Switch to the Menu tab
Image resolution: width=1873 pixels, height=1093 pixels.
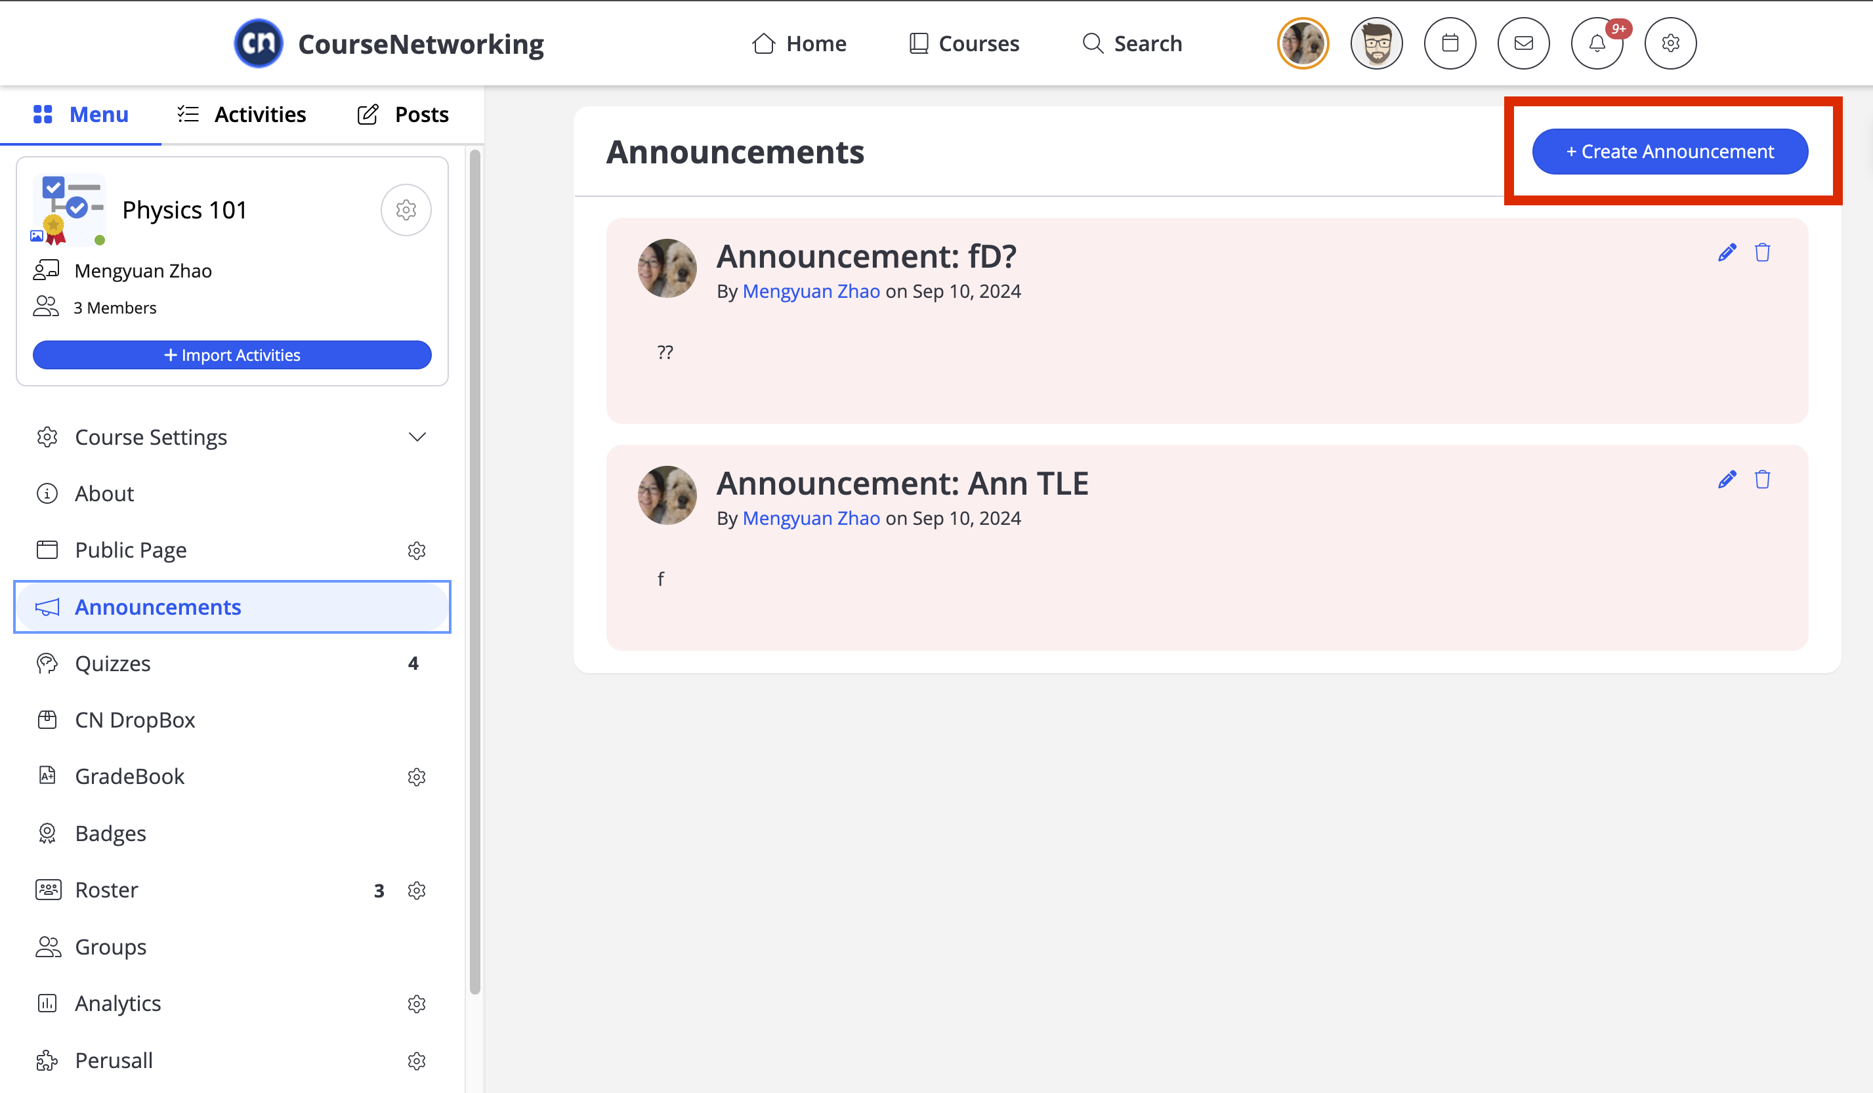(x=81, y=114)
